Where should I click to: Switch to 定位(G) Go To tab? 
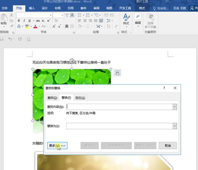click(80, 98)
